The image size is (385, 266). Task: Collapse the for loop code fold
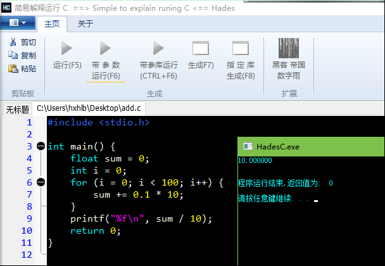point(41,182)
